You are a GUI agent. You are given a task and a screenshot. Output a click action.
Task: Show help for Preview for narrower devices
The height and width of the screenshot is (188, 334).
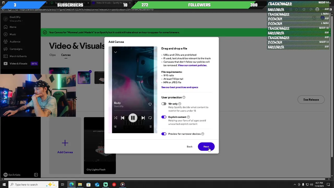click(203, 134)
